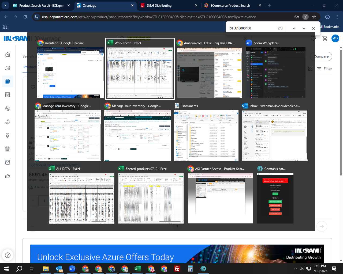This screenshot has width=343, height=274.
Task: Open the Chrome profile icon
Action: click(x=327, y=17)
